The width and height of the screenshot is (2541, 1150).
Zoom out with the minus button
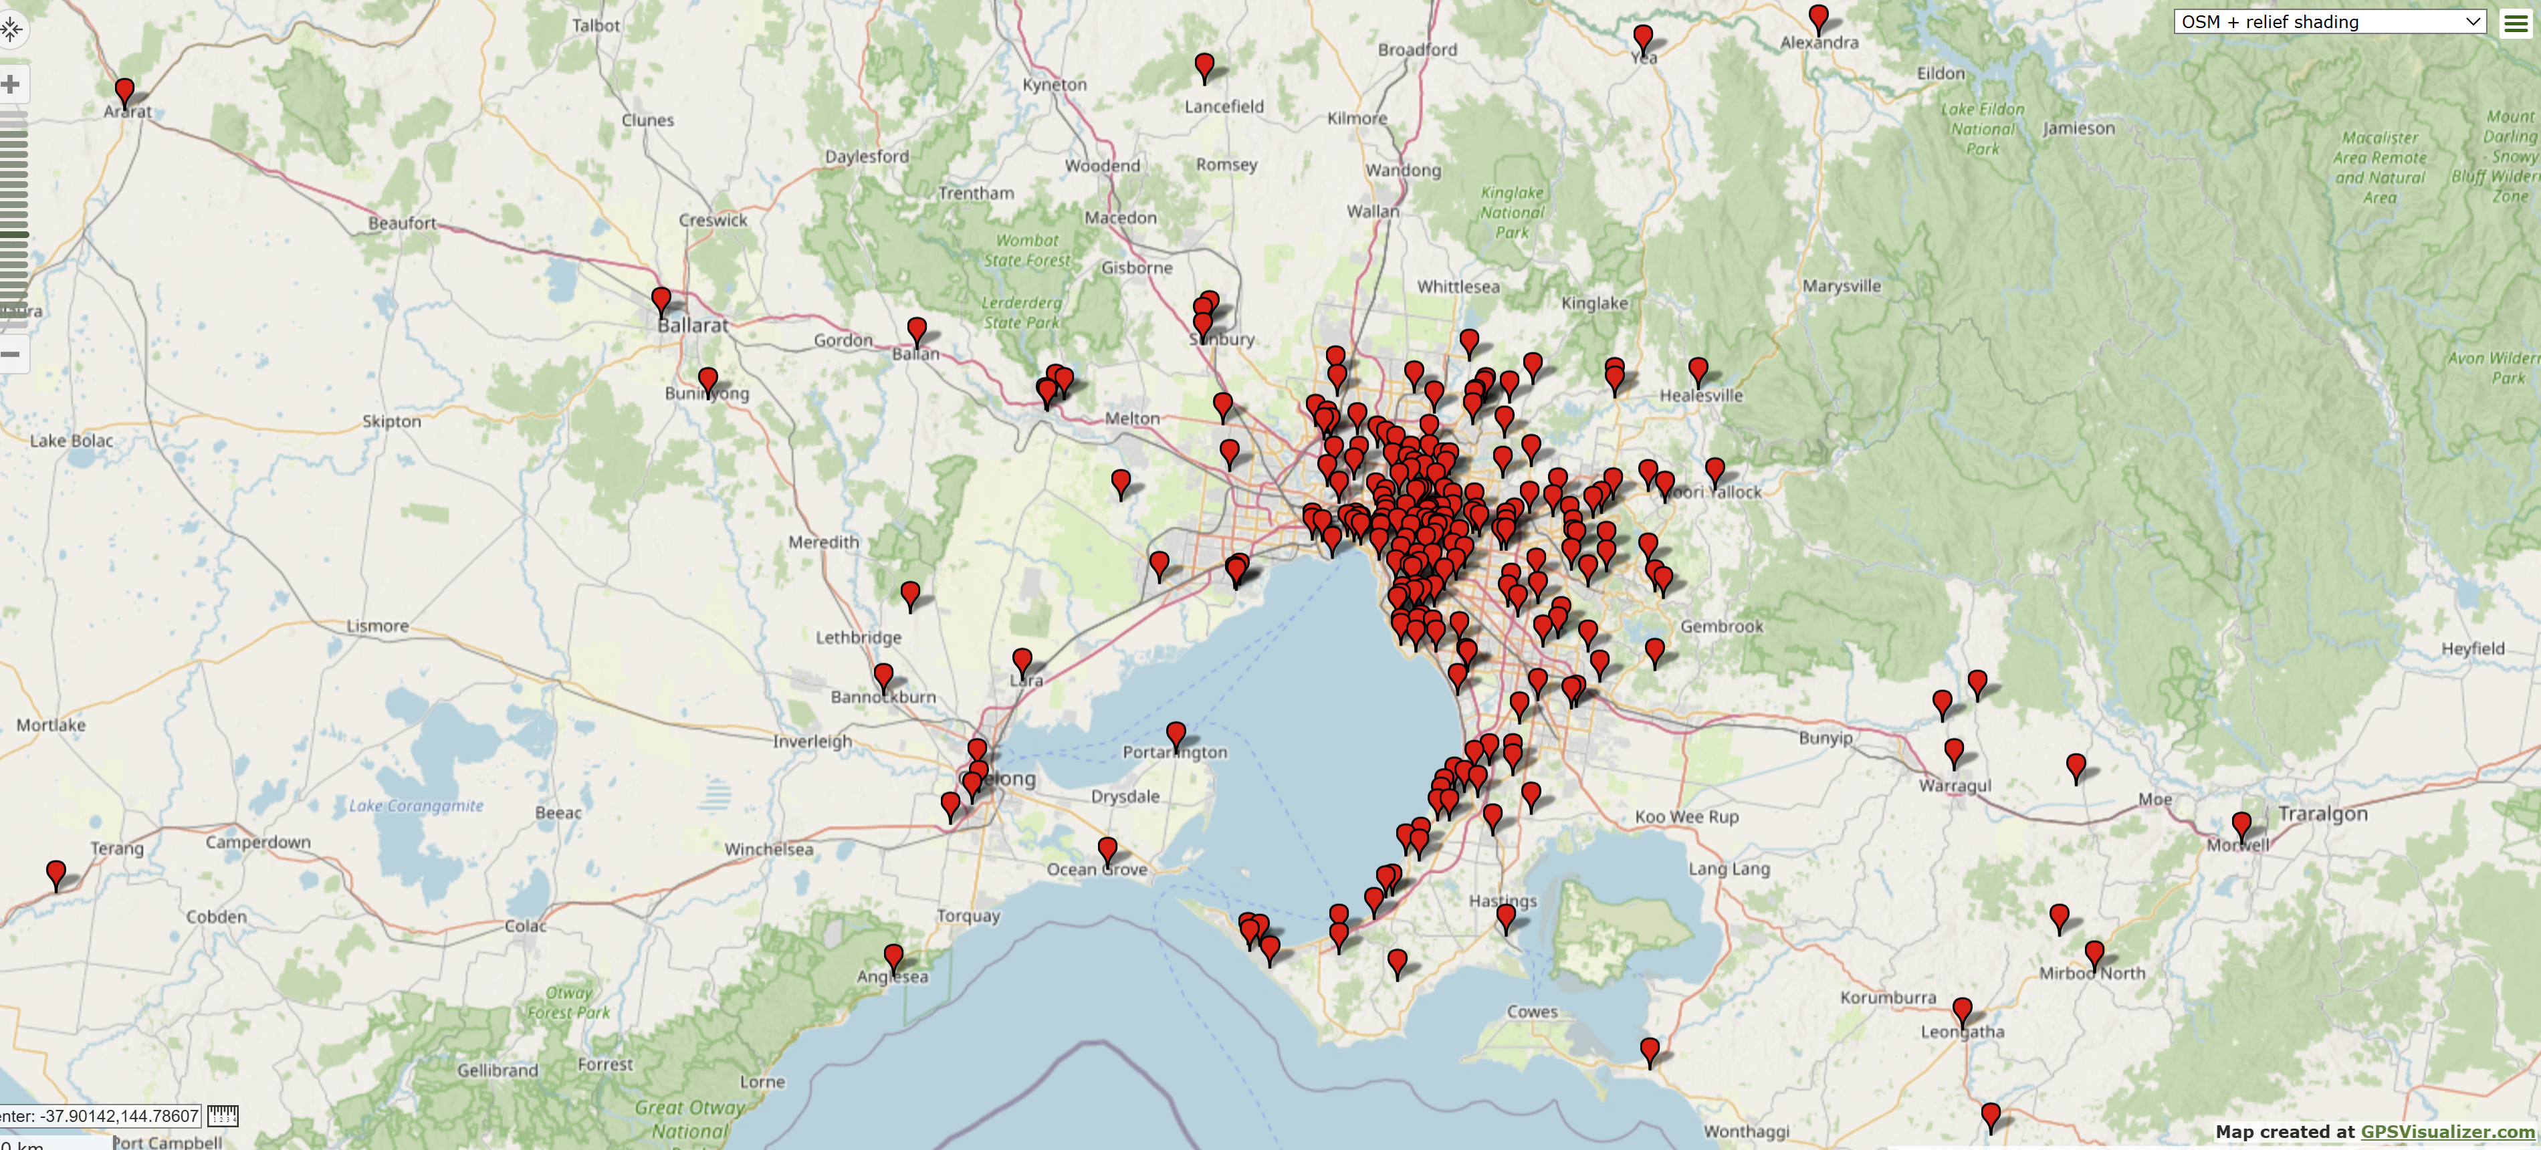tap(11, 354)
